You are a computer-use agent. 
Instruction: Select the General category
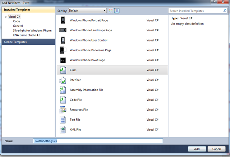click(x=18, y=26)
